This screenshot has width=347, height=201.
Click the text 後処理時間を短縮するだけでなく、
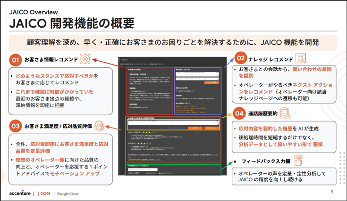click(x=276, y=137)
